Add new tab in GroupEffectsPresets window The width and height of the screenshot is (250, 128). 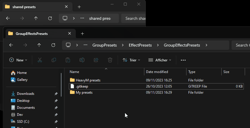pos(82,33)
